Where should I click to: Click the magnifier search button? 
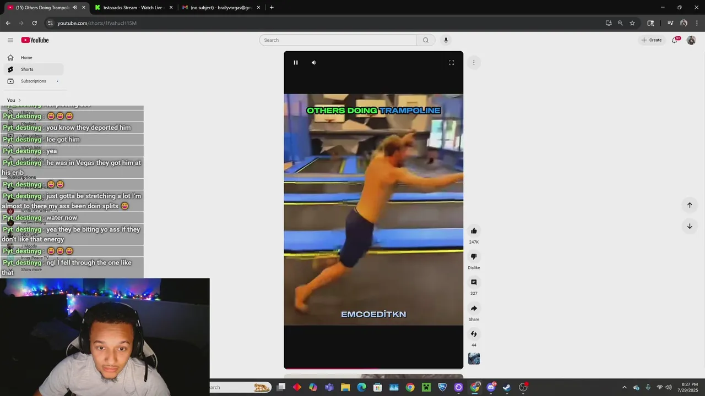(425, 40)
